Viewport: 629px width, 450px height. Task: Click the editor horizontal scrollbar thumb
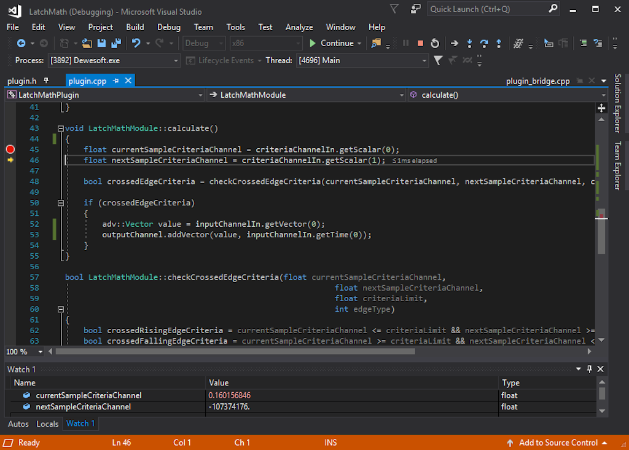(235, 352)
